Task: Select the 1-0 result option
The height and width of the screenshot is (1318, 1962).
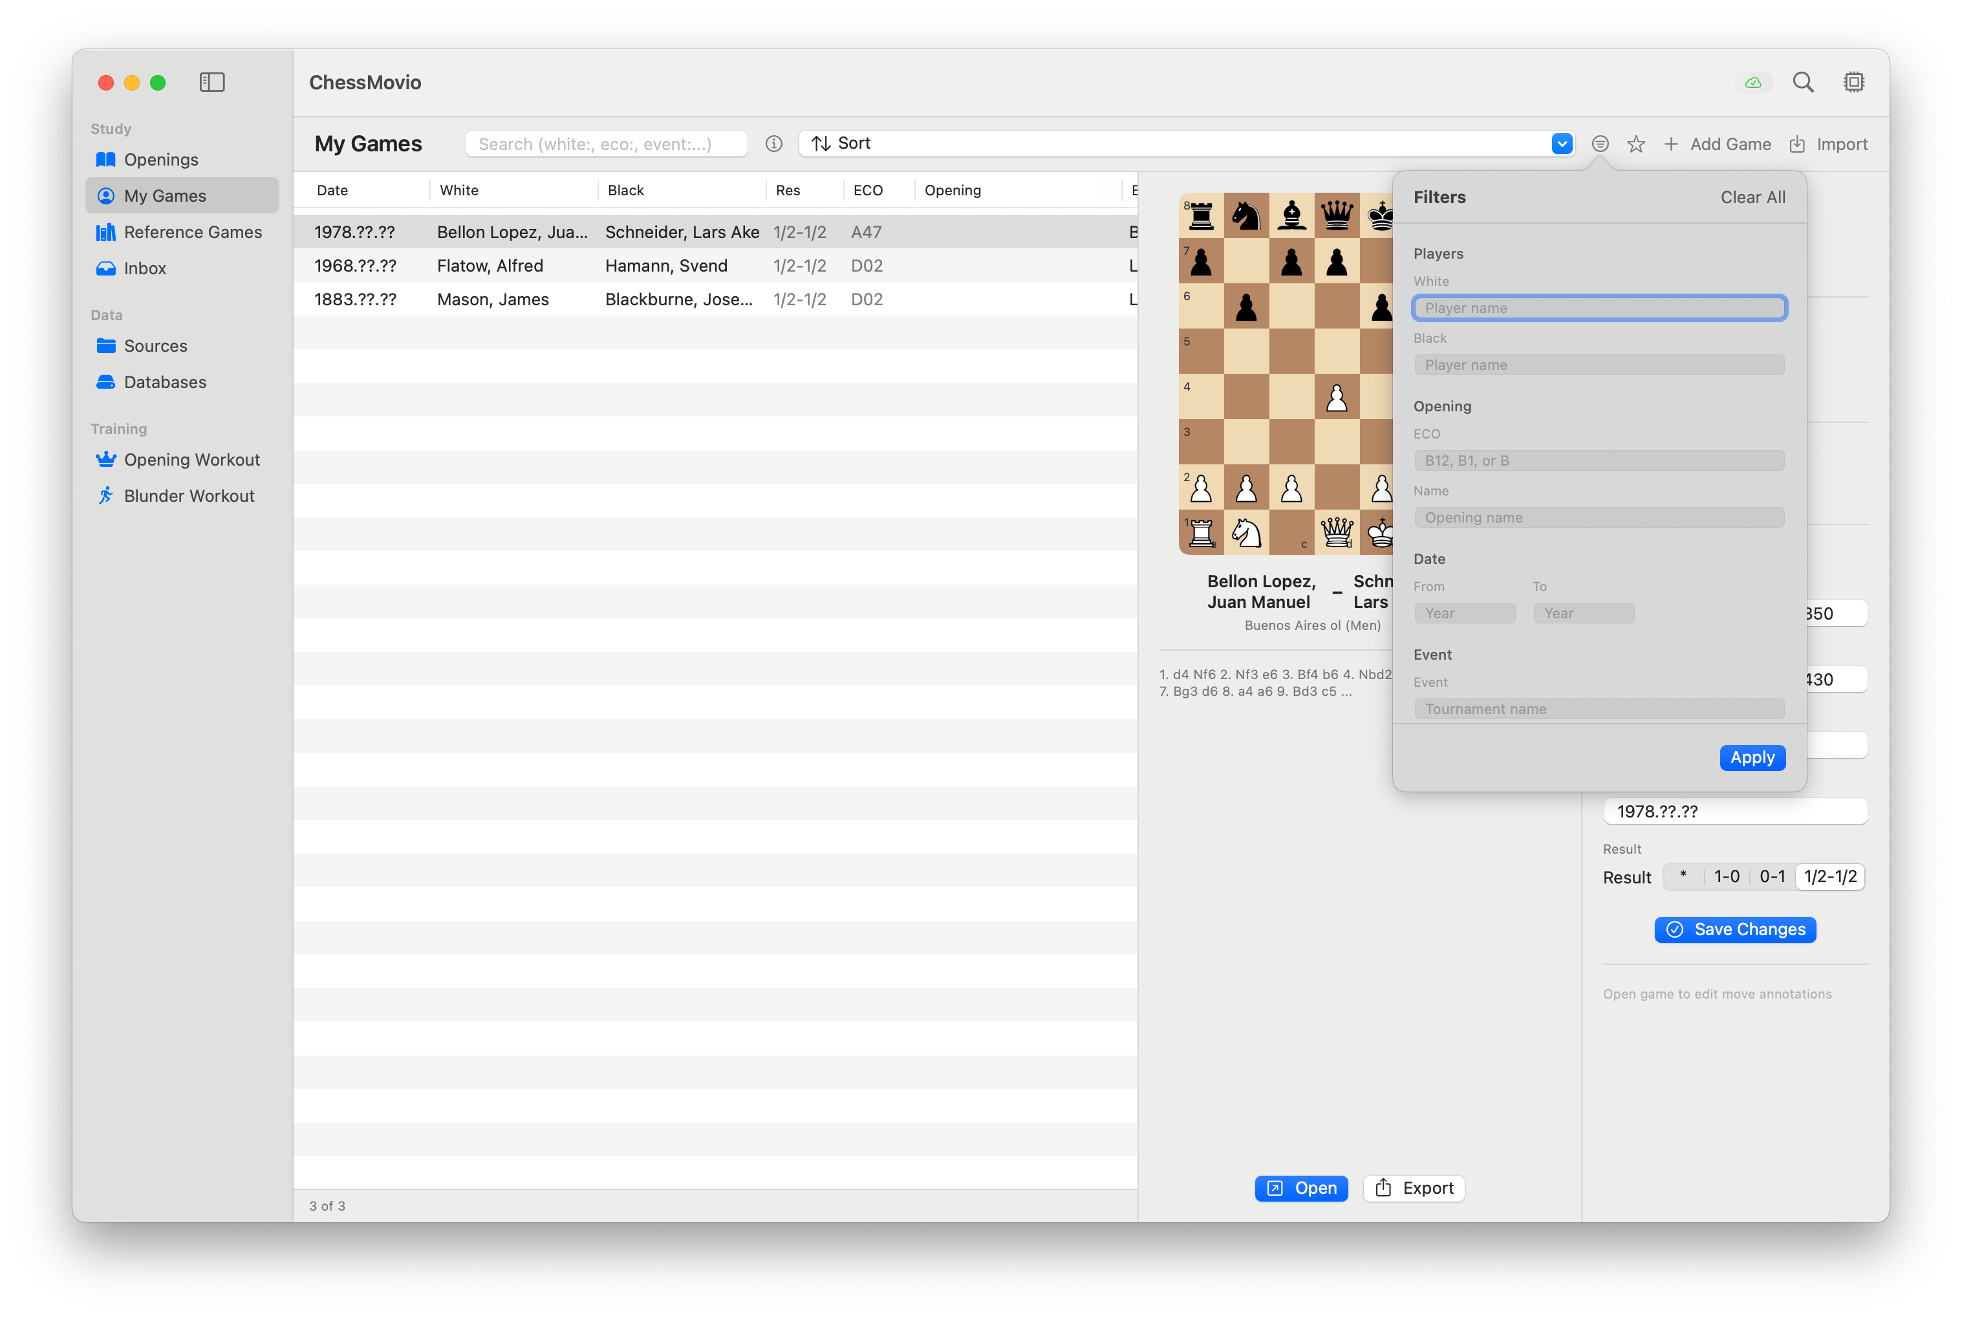Action: coord(1726,877)
